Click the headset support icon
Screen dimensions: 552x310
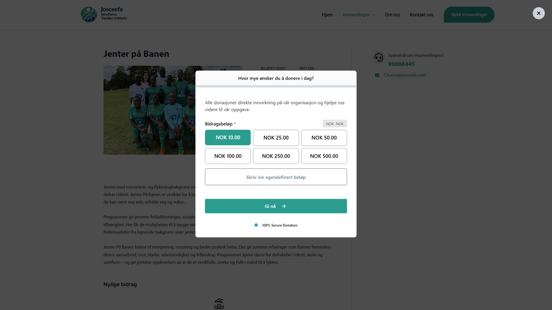tap(378, 58)
